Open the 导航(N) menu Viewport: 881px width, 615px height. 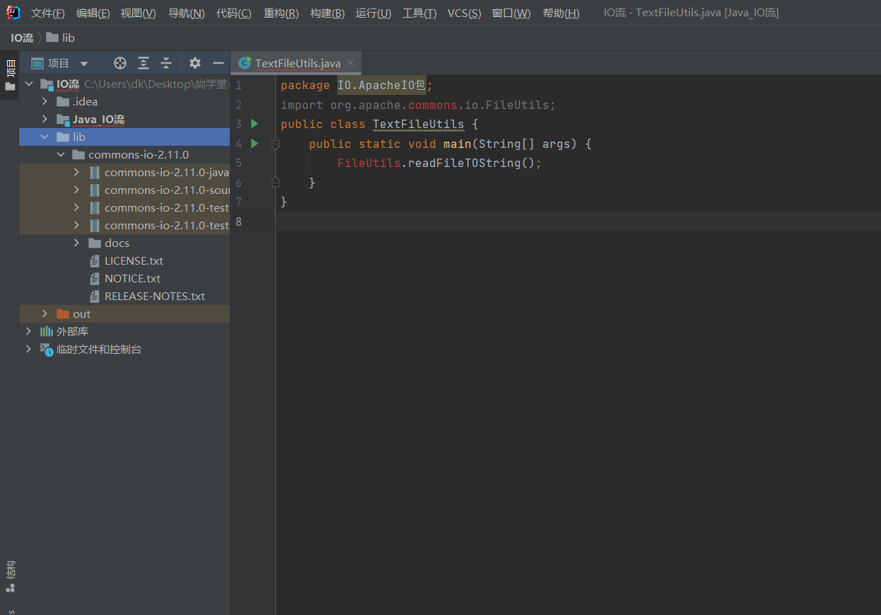[x=187, y=13]
